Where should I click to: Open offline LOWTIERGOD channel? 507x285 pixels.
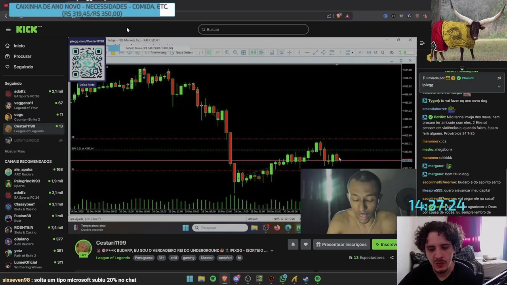34,140
